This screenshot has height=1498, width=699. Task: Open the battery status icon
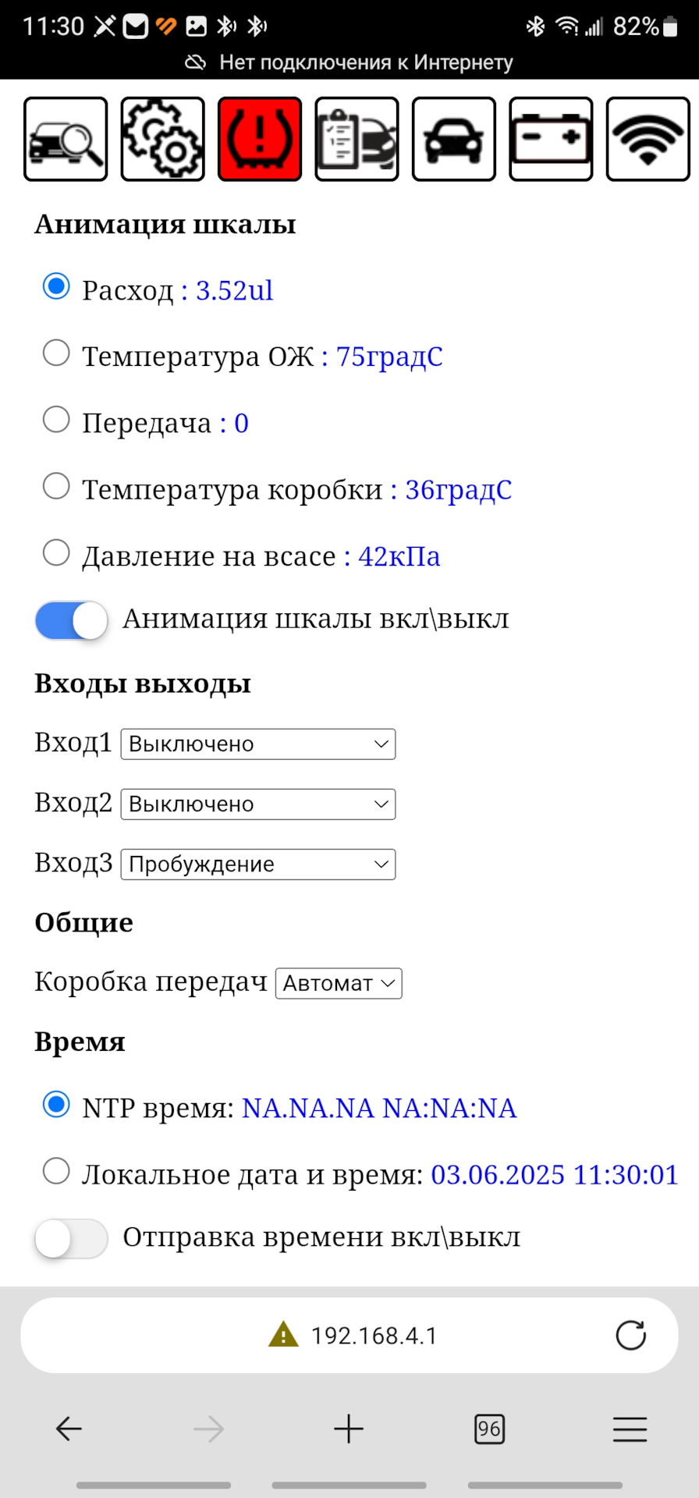[x=551, y=139]
